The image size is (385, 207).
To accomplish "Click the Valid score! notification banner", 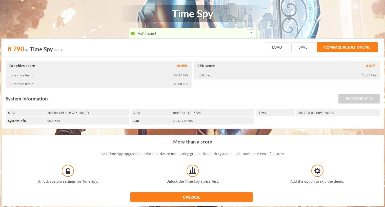I will pos(193,33).
